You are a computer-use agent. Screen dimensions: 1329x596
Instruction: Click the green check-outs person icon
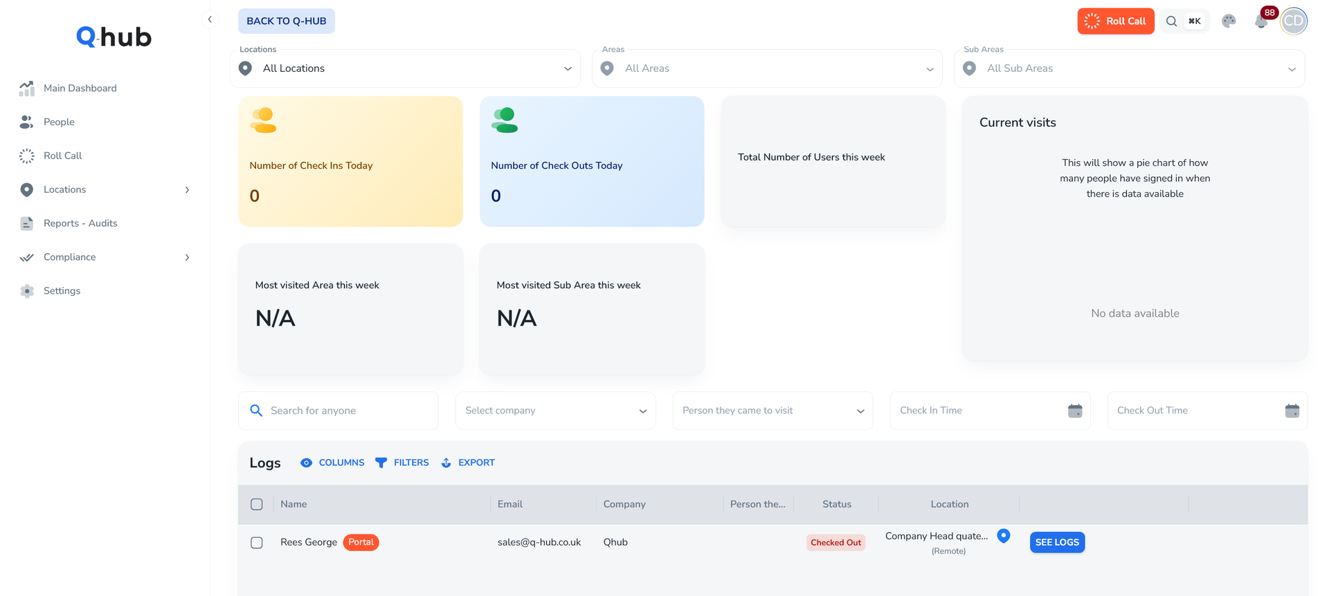click(505, 120)
